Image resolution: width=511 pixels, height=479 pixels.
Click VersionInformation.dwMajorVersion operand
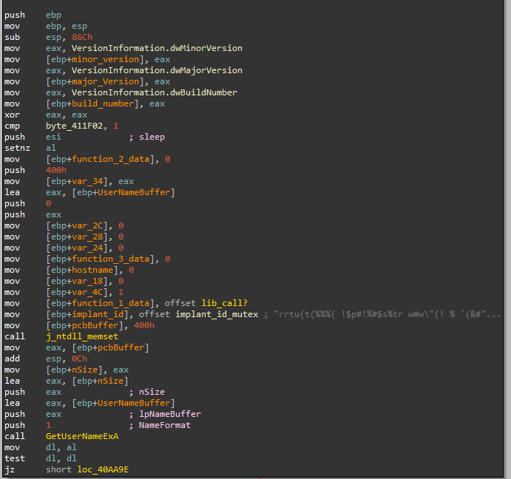[x=157, y=71]
